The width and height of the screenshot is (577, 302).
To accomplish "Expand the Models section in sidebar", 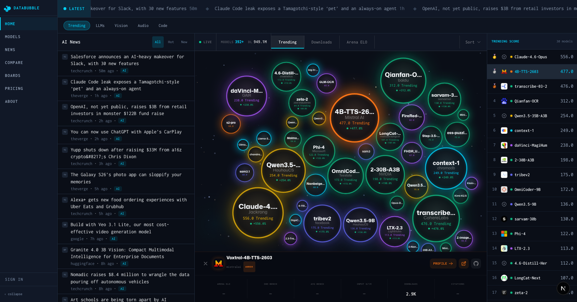I will 13,37.
